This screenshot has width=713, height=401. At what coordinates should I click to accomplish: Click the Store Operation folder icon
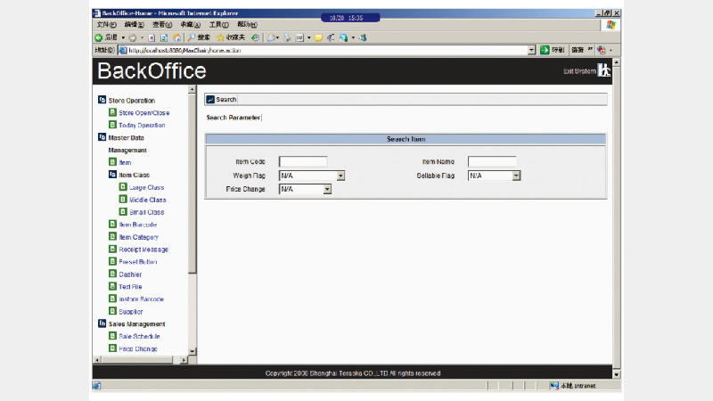point(102,101)
